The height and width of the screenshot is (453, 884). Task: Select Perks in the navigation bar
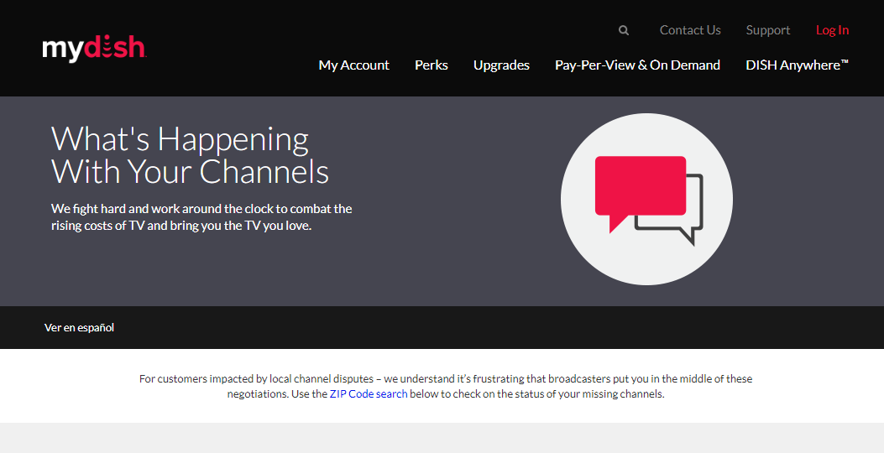click(431, 65)
